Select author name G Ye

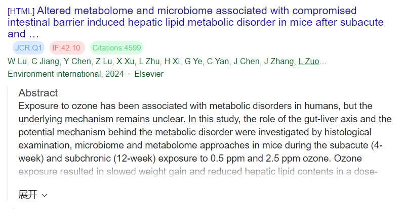click(x=194, y=62)
